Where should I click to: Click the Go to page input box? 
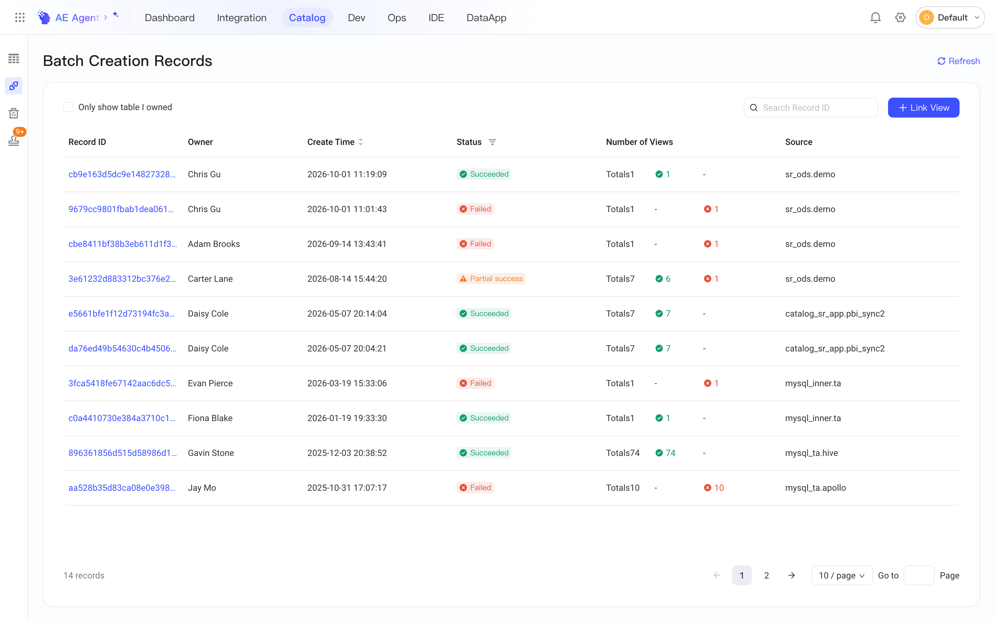(x=919, y=575)
